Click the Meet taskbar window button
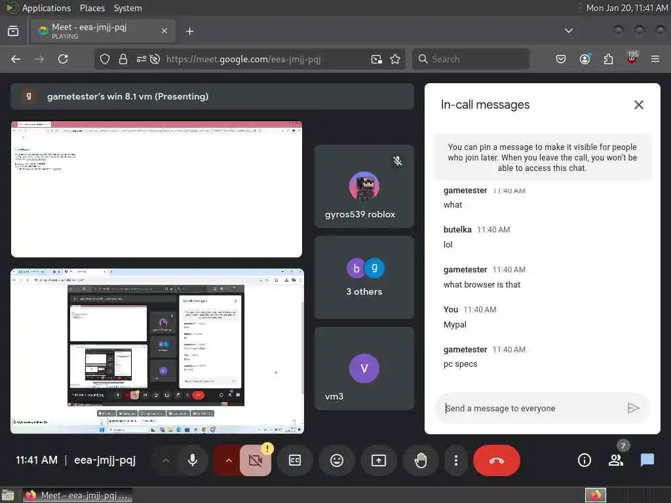Viewport: 671px width, 503px height. pyautogui.click(x=78, y=495)
